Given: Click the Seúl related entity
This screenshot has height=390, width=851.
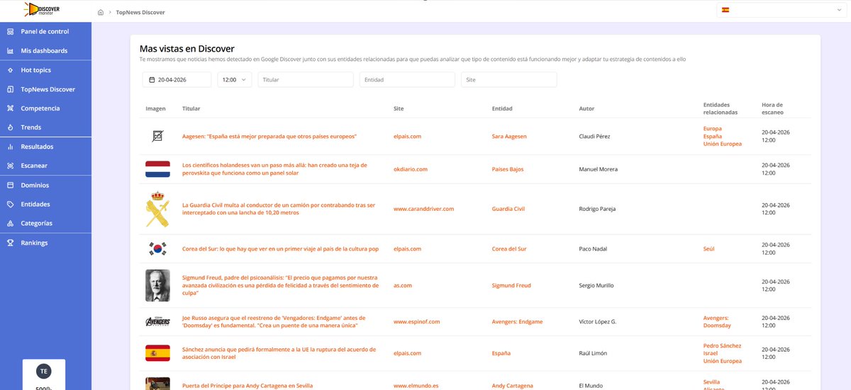Looking at the screenshot, I should (x=708, y=249).
